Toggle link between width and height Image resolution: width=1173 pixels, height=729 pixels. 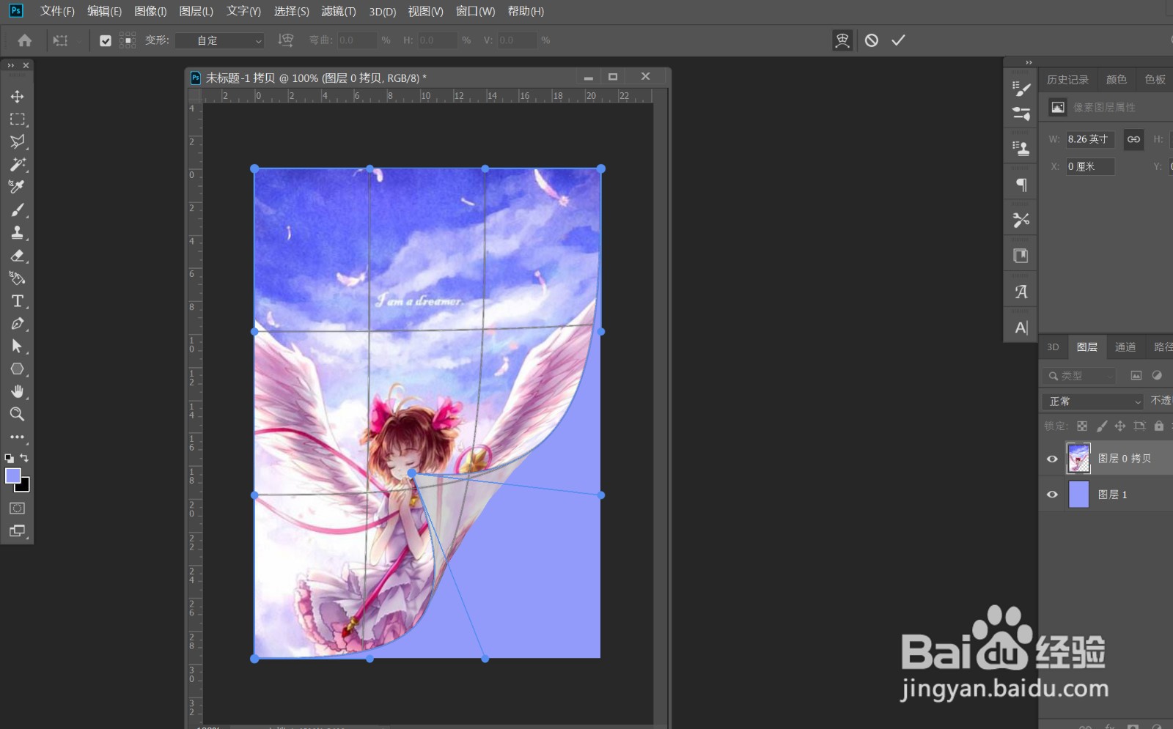tap(1133, 139)
